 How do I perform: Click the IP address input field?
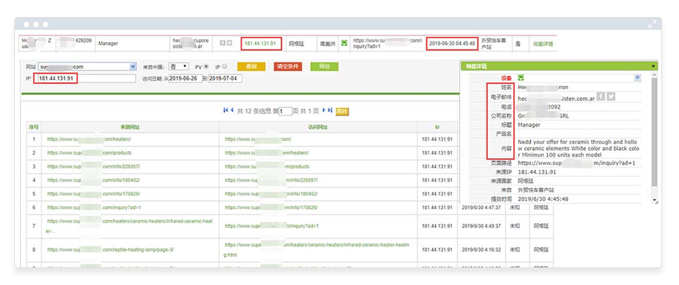coord(85,79)
